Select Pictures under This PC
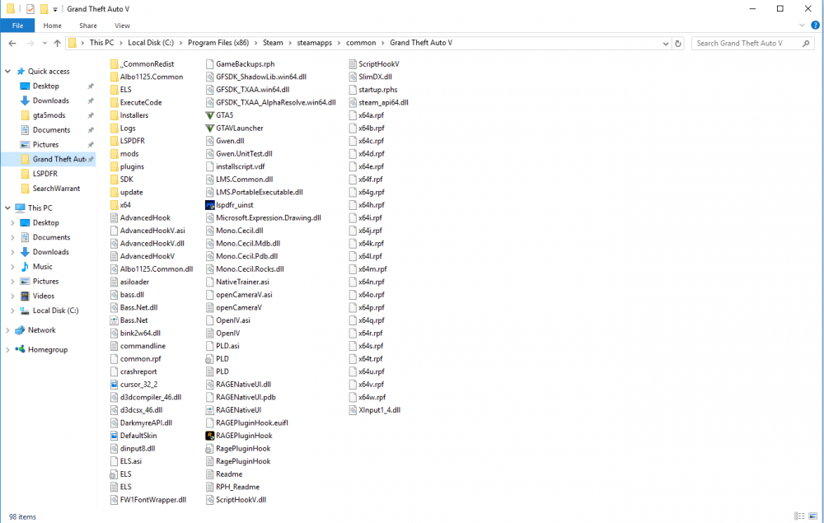The height and width of the screenshot is (523, 824). [45, 282]
